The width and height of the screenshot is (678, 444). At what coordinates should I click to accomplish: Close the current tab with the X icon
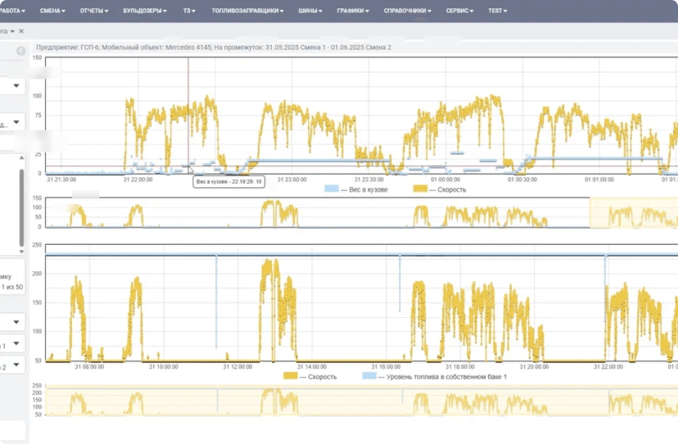(x=21, y=31)
